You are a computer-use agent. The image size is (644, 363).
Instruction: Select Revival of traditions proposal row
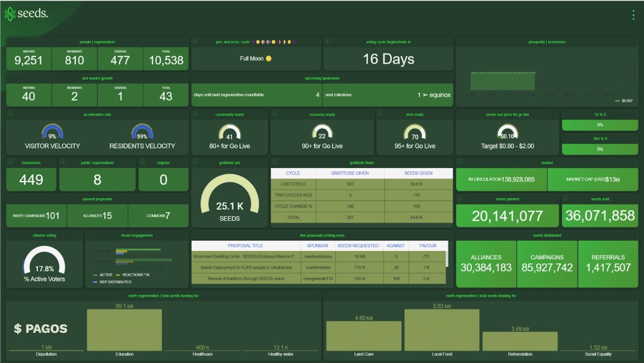tap(318, 278)
